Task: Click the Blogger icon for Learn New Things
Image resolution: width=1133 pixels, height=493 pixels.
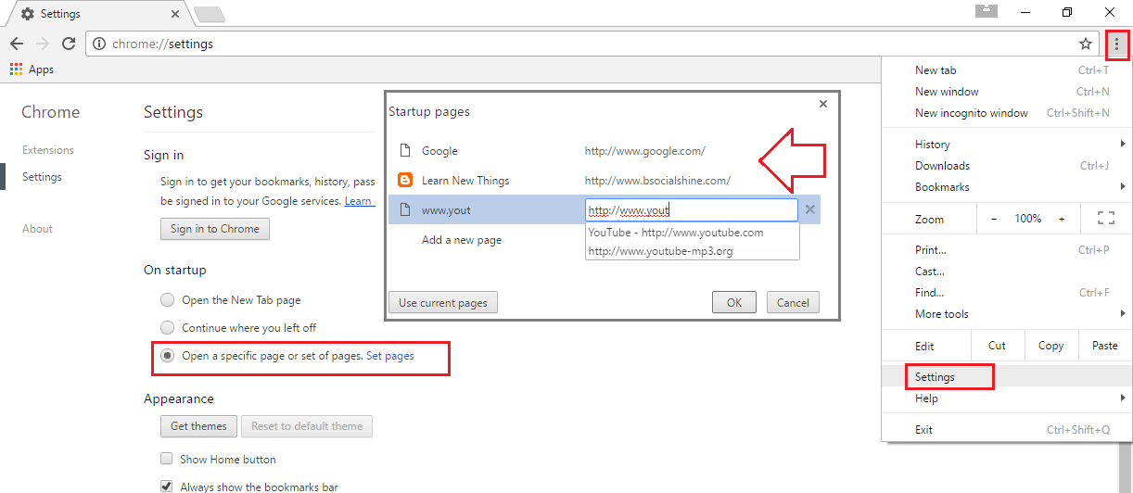Action: (x=404, y=181)
